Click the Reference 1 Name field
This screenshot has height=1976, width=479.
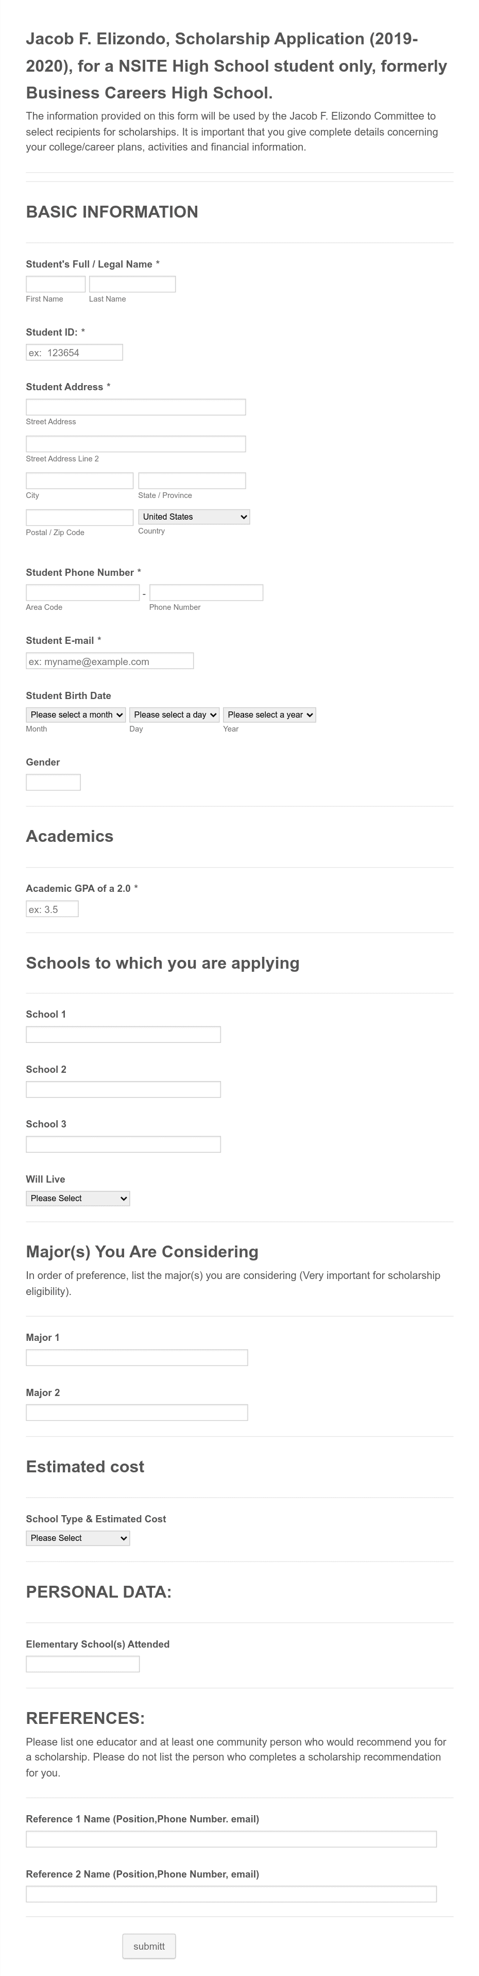[x=231, y=1839]
